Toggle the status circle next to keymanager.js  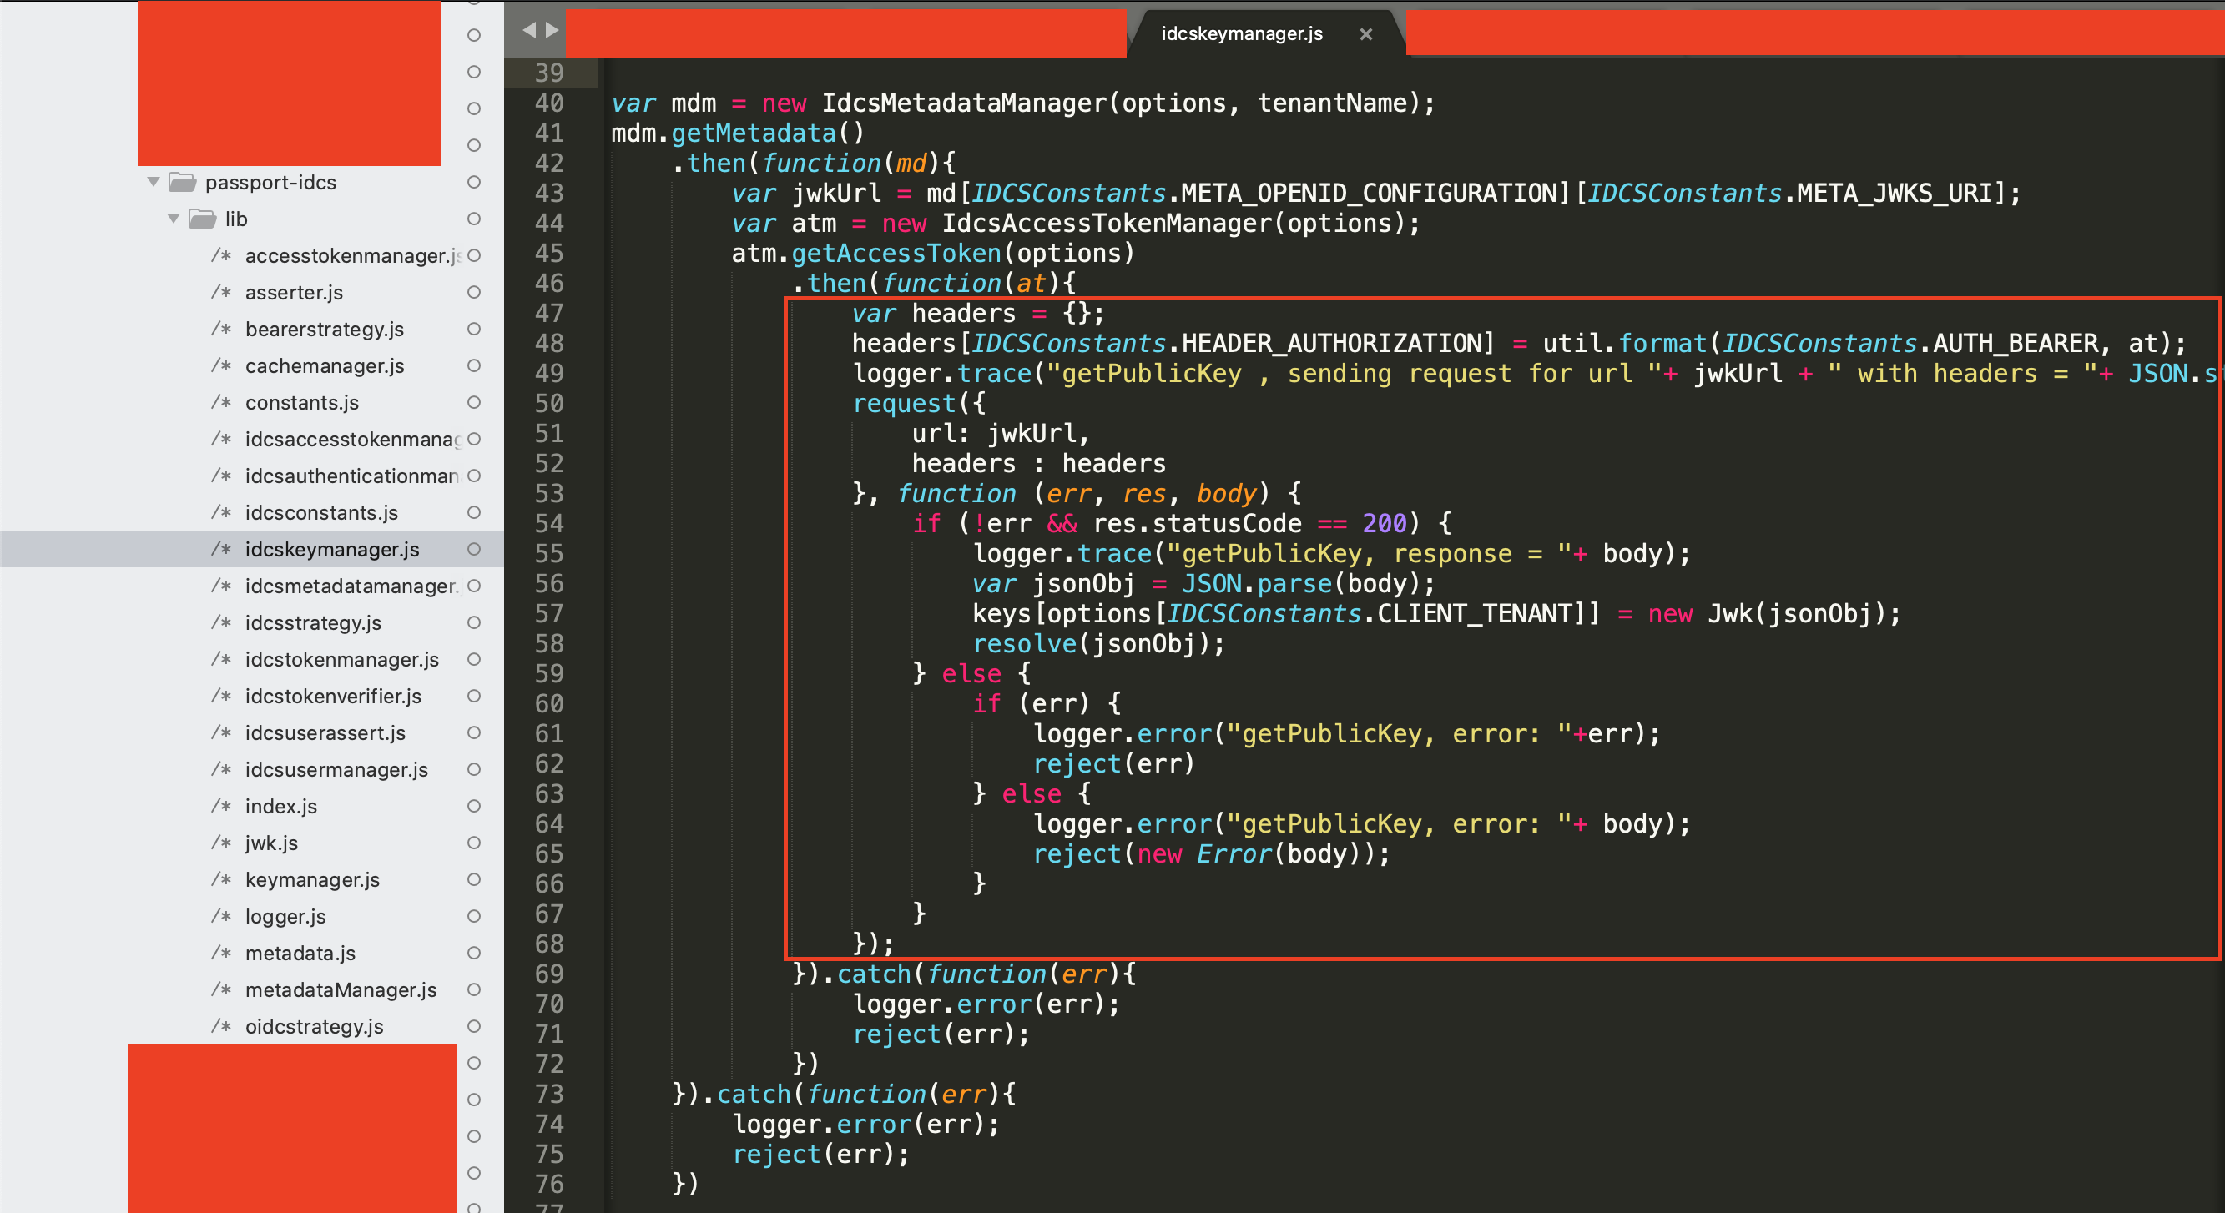pos(473,880)
